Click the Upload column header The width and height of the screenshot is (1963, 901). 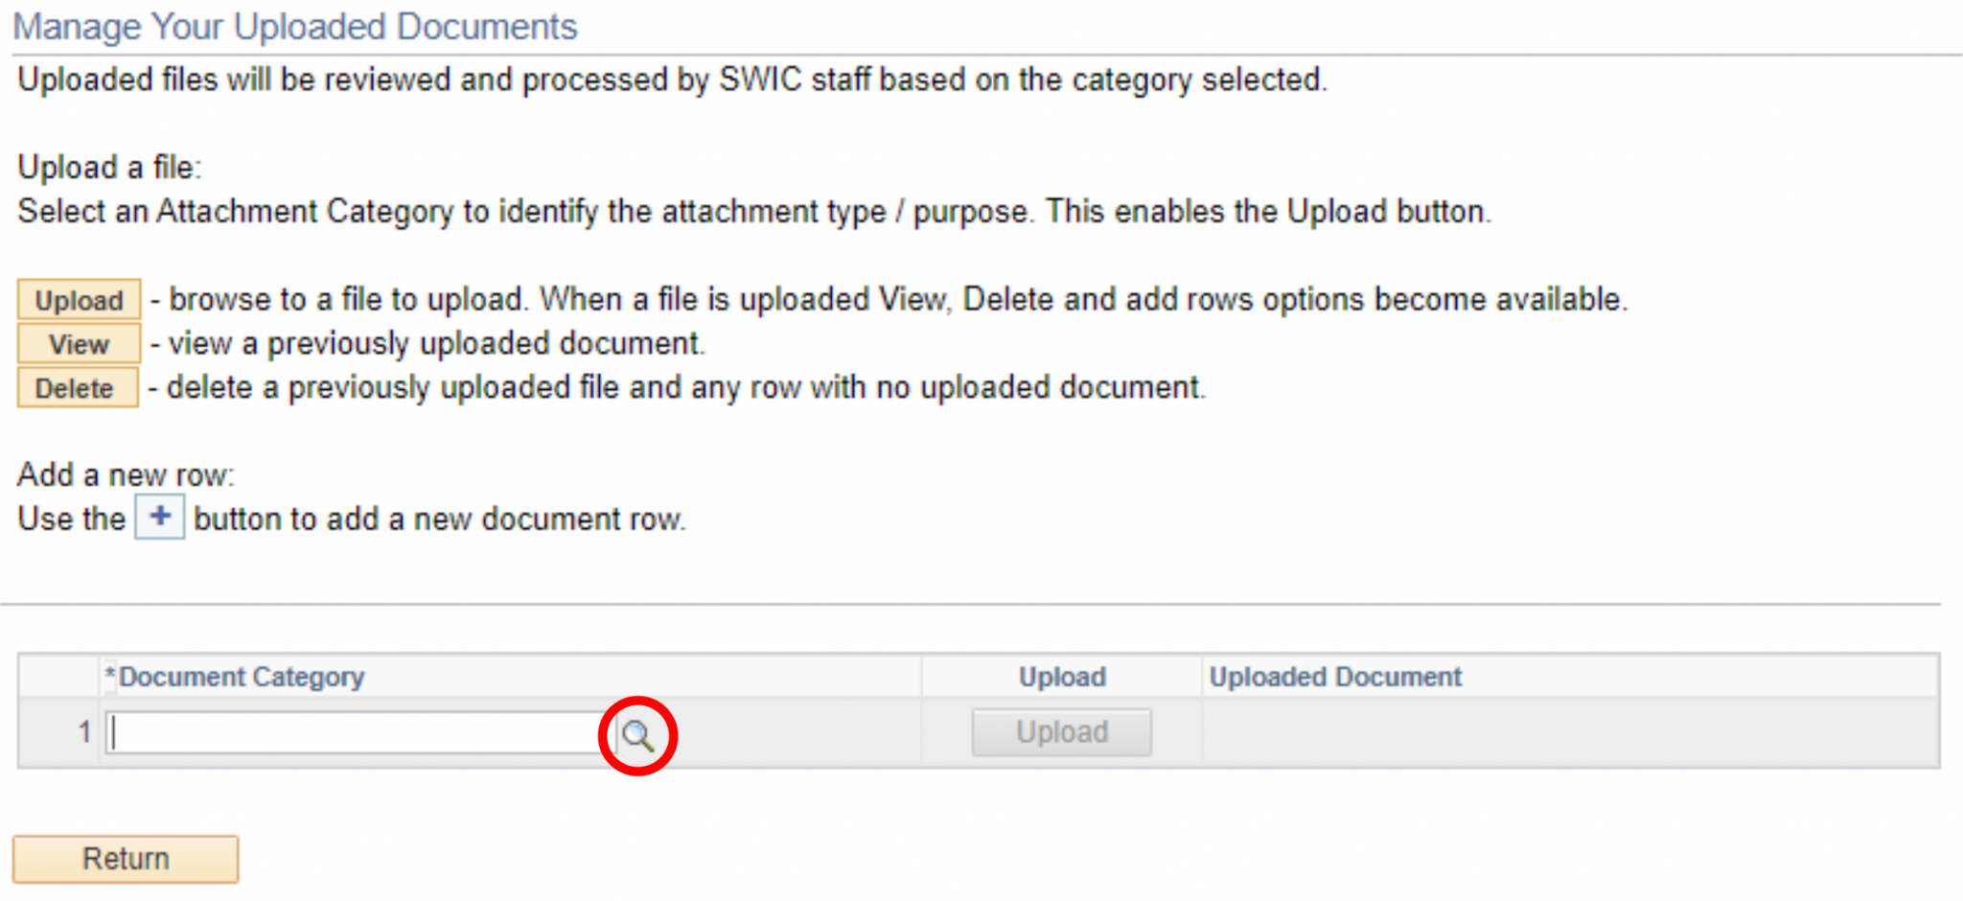(1062, 678)
